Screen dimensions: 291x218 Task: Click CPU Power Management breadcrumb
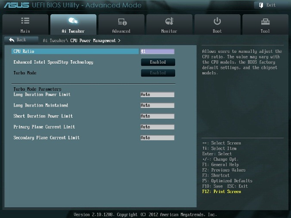tap(93, 40)
